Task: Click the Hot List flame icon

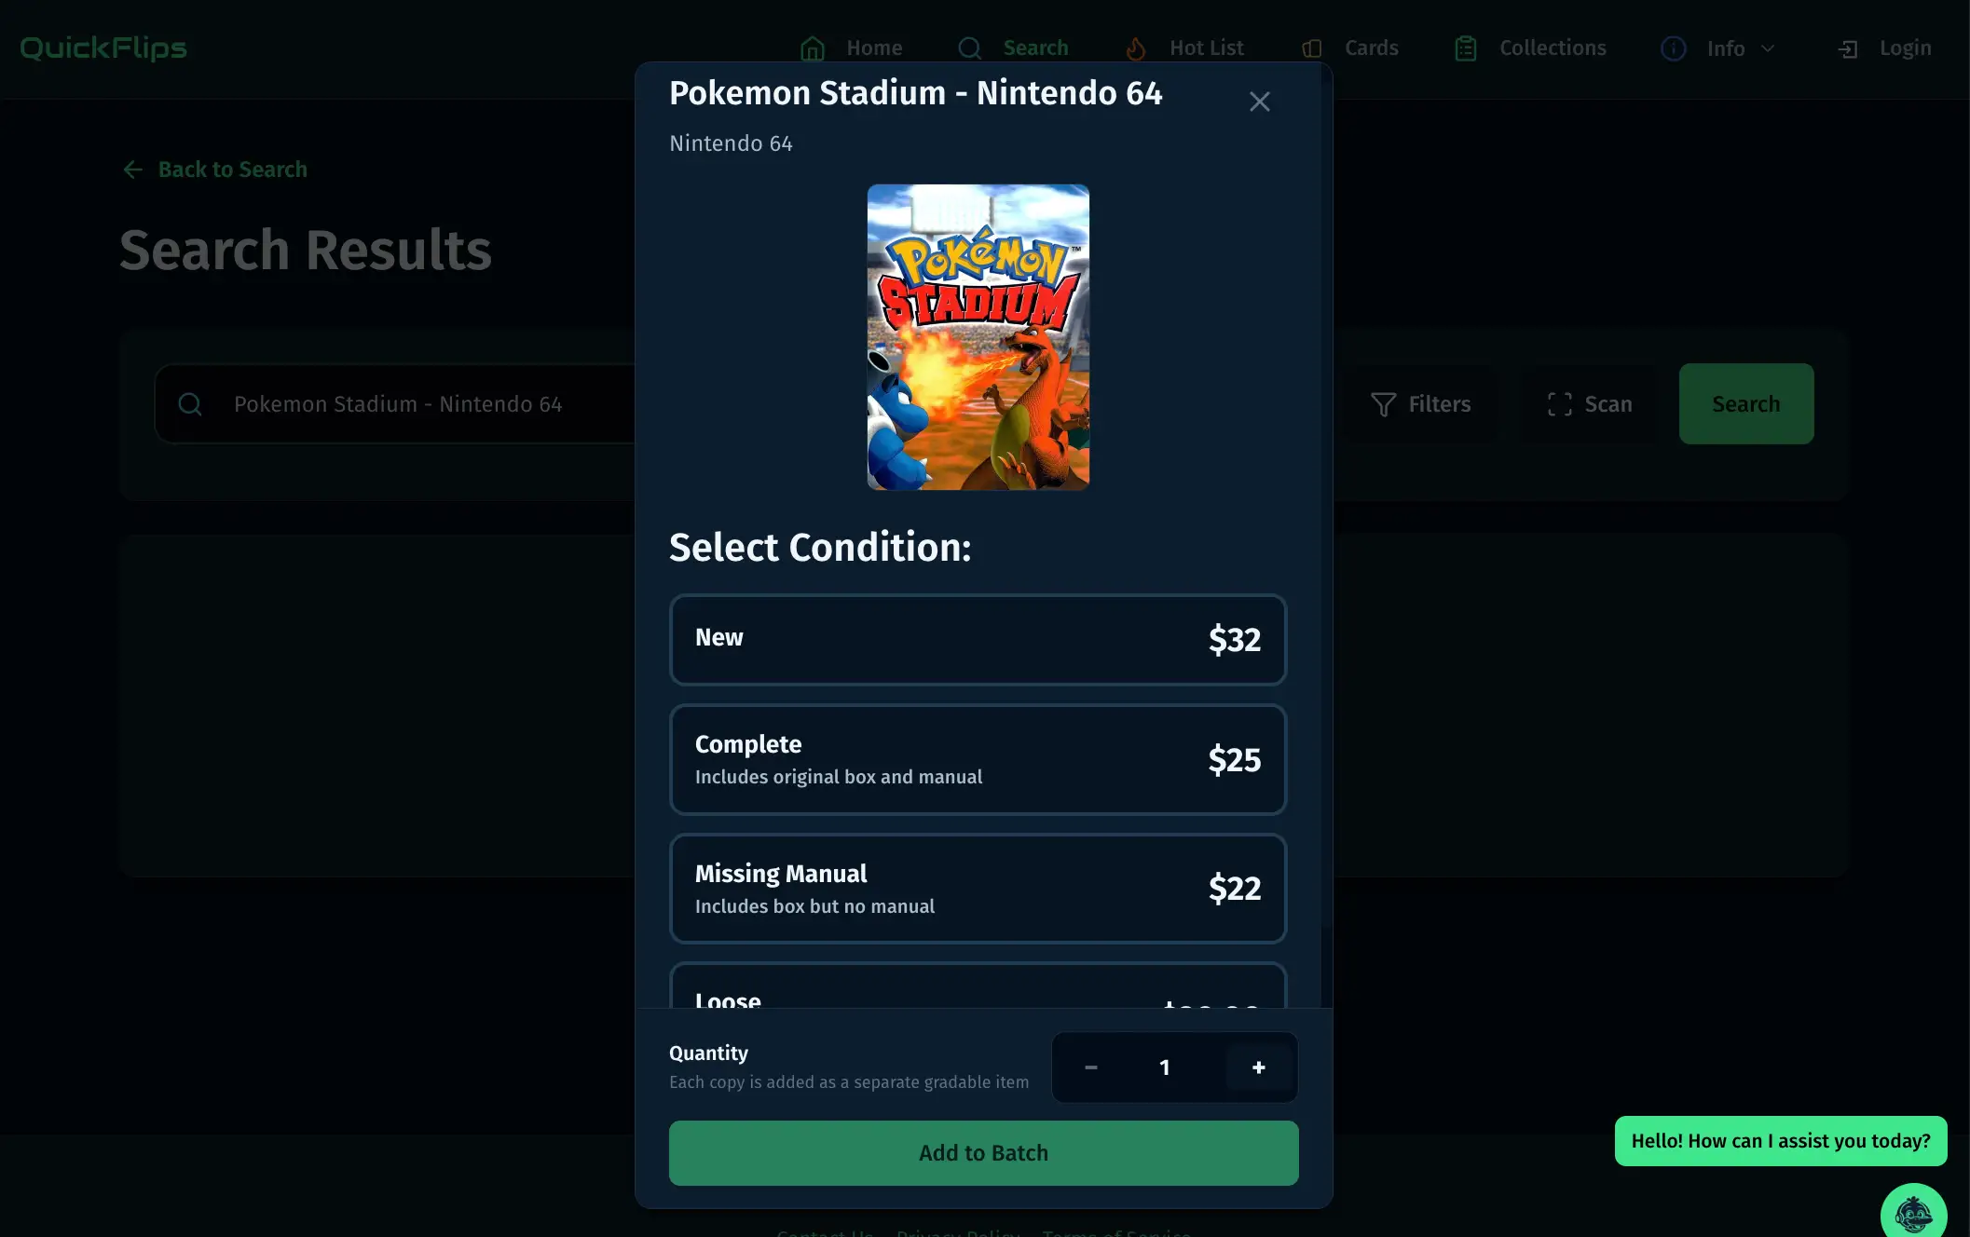Action: (1135, 48)
